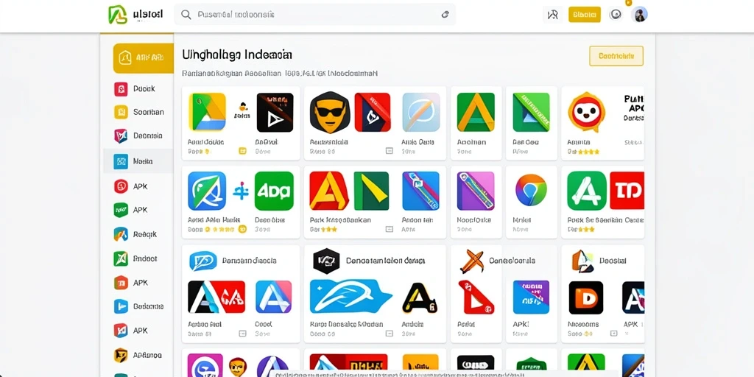
Task: Open the green 'Apa' app icon
Action: coord(274,191)
